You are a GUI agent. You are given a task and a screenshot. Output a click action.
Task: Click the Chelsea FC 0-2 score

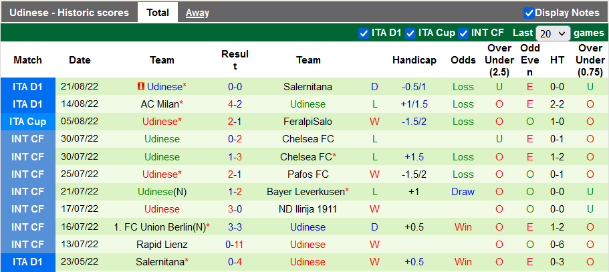point(235,139)
